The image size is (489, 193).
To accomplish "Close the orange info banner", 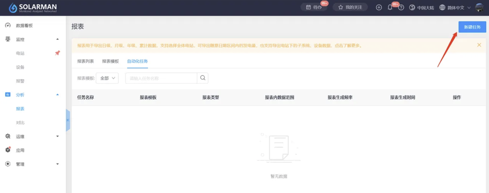I will coord(479,45).
